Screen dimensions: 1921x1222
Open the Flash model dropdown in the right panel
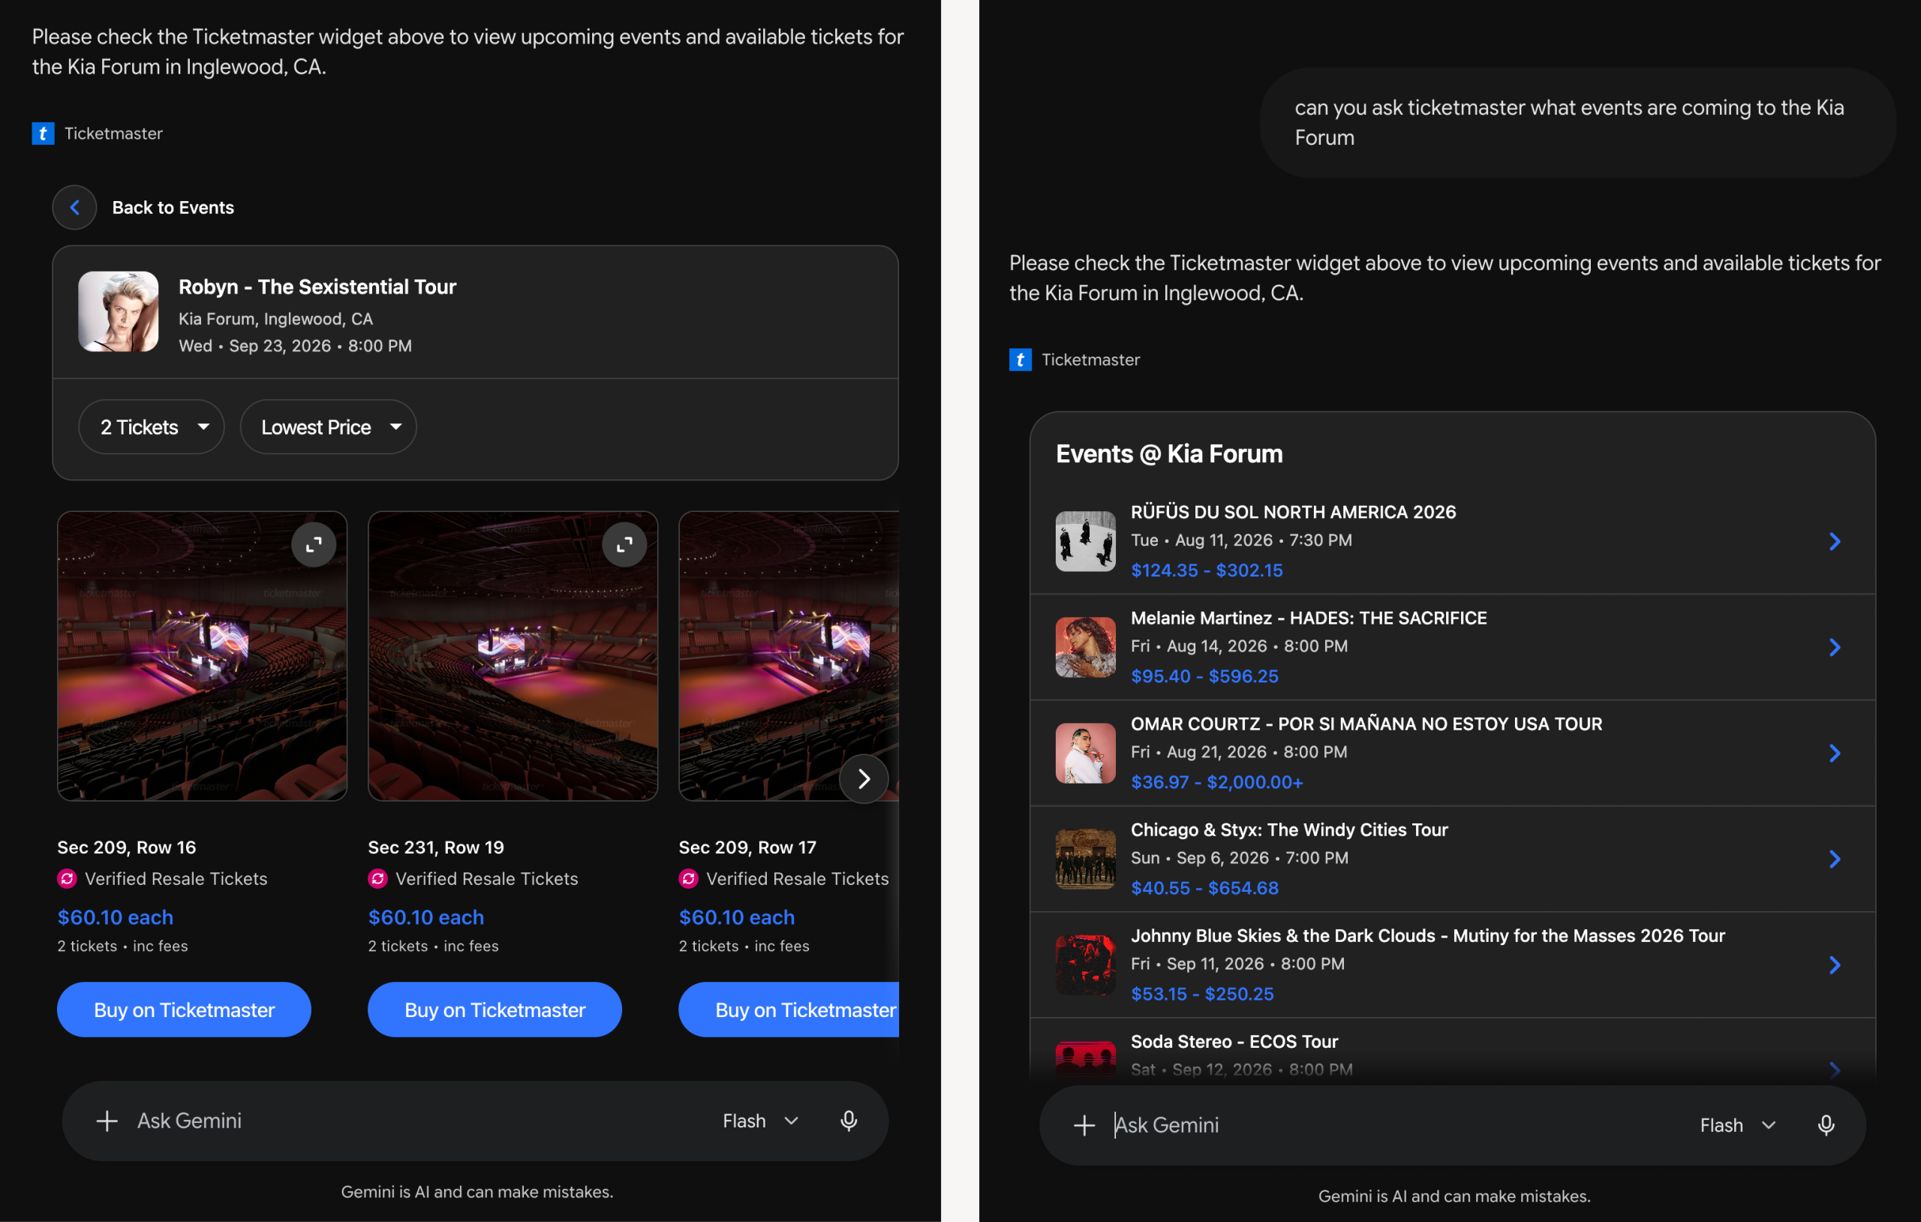pyautogui.click(x=1737, y=1125)
